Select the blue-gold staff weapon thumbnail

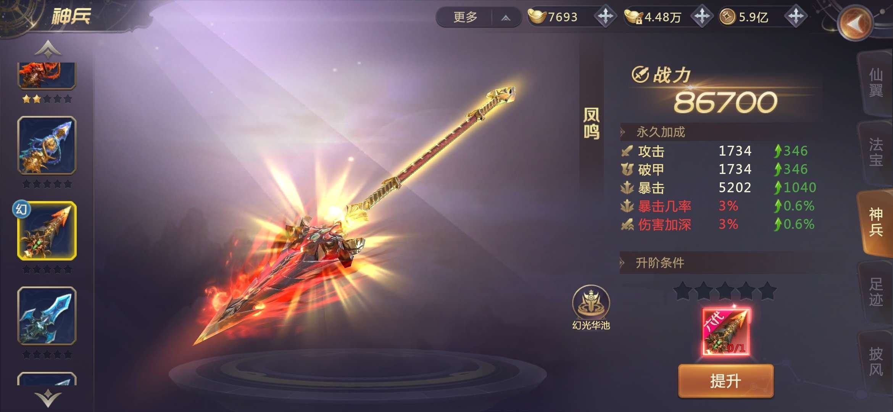47,146
